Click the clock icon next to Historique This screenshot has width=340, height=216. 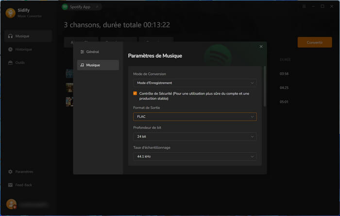pyautogui.click(x=10, y=49)
